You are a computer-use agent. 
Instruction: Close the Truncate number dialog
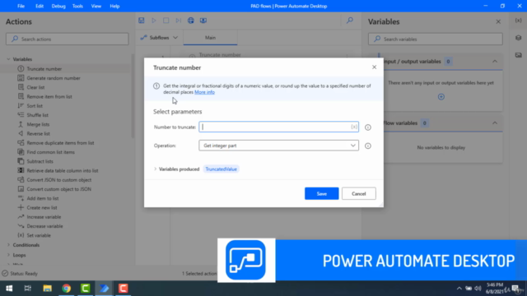coord(374,67)
